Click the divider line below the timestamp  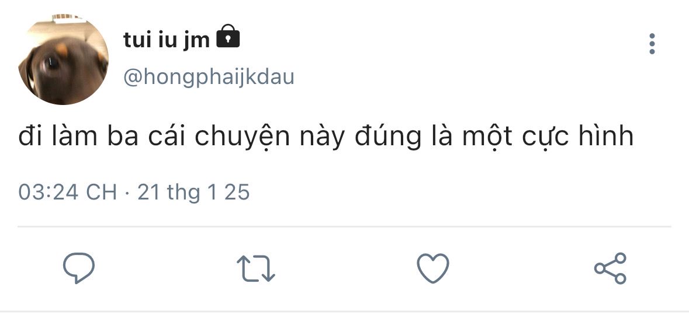[x=344, y=226]
